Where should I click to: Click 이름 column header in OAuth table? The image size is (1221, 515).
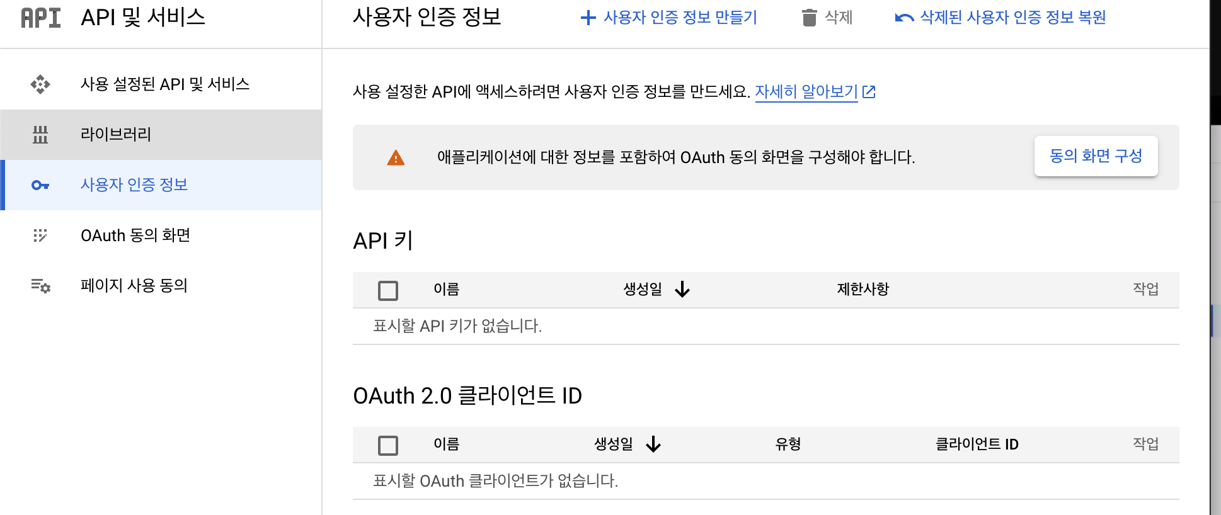pyautogui.click(x=446, y=444)
